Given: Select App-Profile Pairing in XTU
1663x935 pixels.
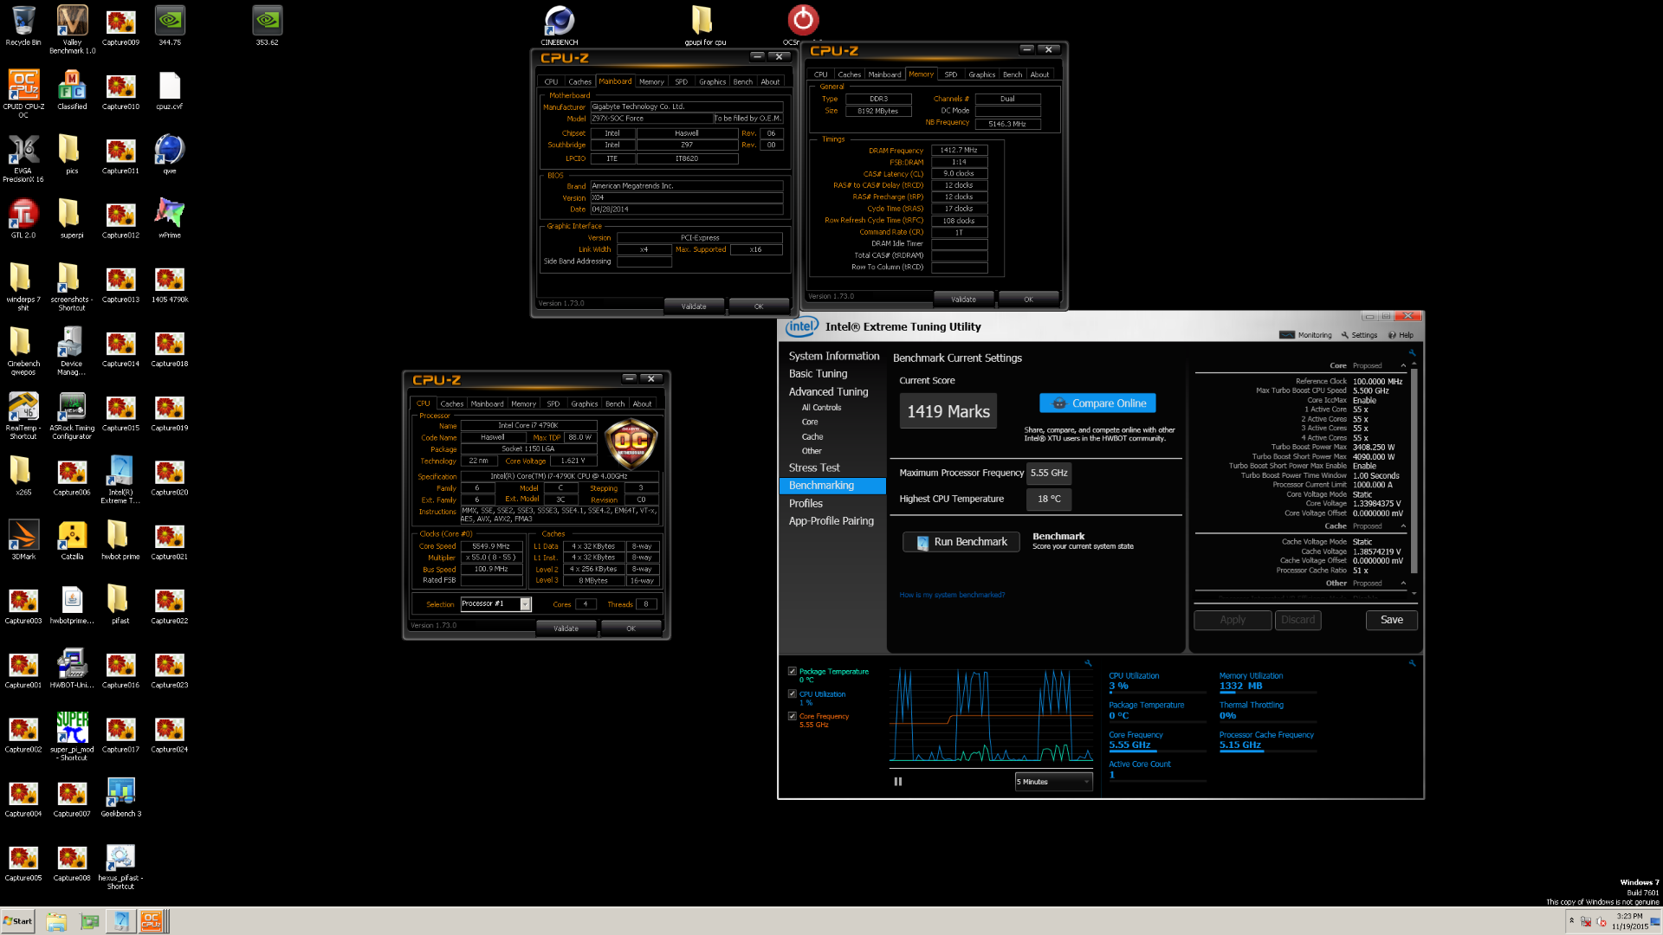Looking at the screenshot, I should click(831, 521).
